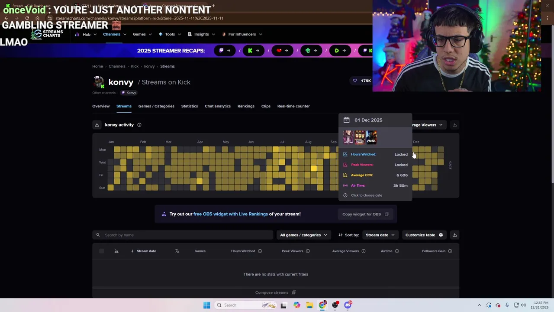Switch to the Games / Categories tab
This screenshot has height=312, width=554.
pos(156,106)
